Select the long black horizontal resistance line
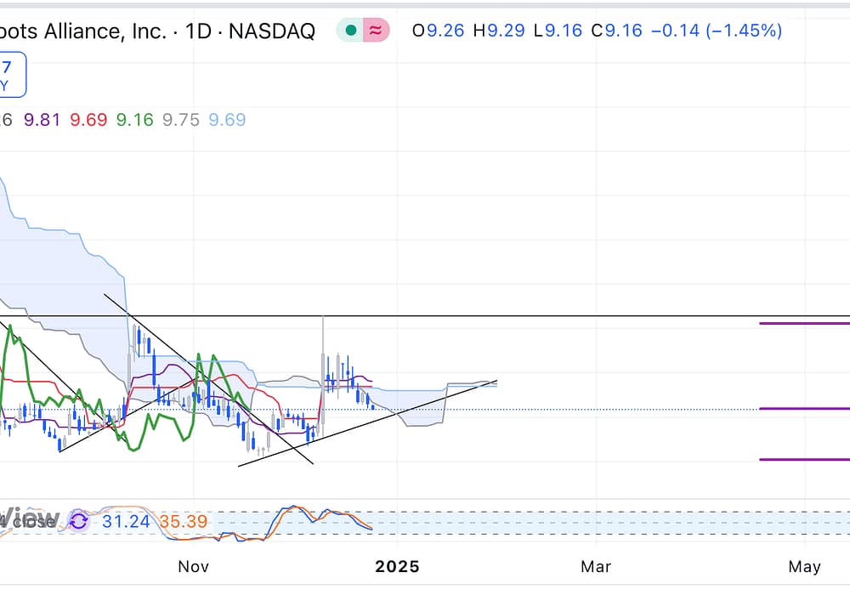Viewport: 850px width, 595px height. 552,316
